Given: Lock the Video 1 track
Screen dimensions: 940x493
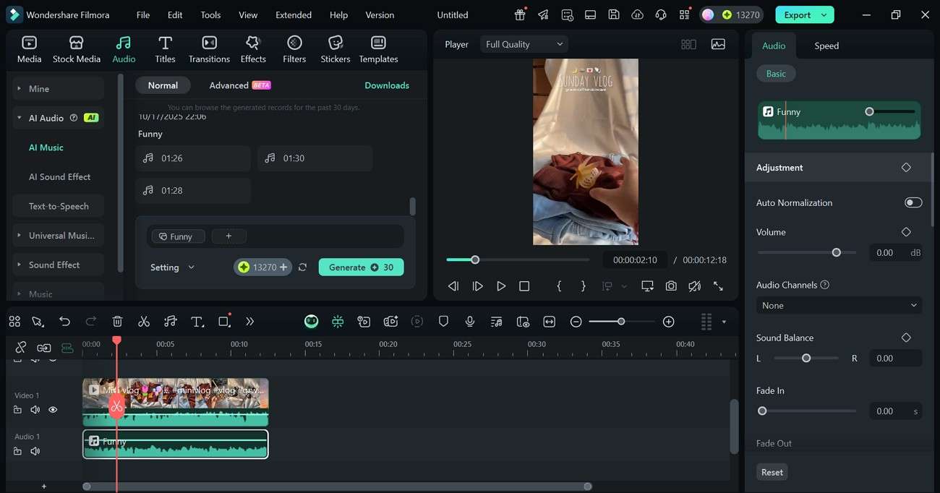Looking at the screenshot, I should 17,410.
